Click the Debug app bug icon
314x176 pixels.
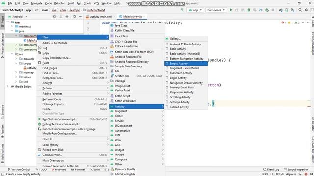pos(249,10)
